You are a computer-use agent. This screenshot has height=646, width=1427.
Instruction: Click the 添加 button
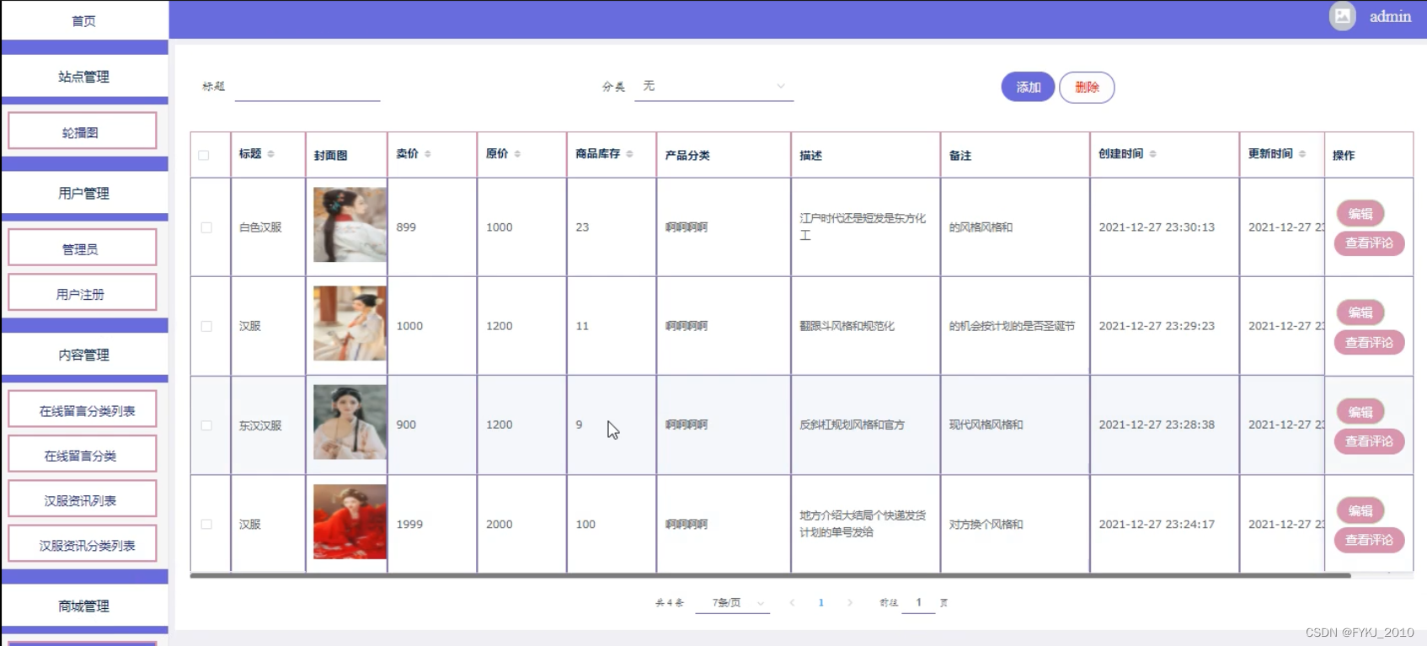1028,87
